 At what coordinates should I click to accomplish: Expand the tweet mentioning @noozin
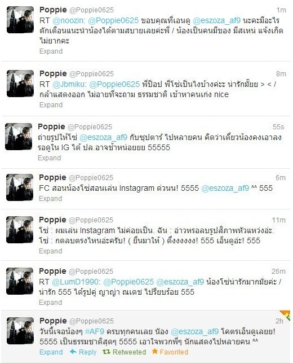[x=51, y=51]
